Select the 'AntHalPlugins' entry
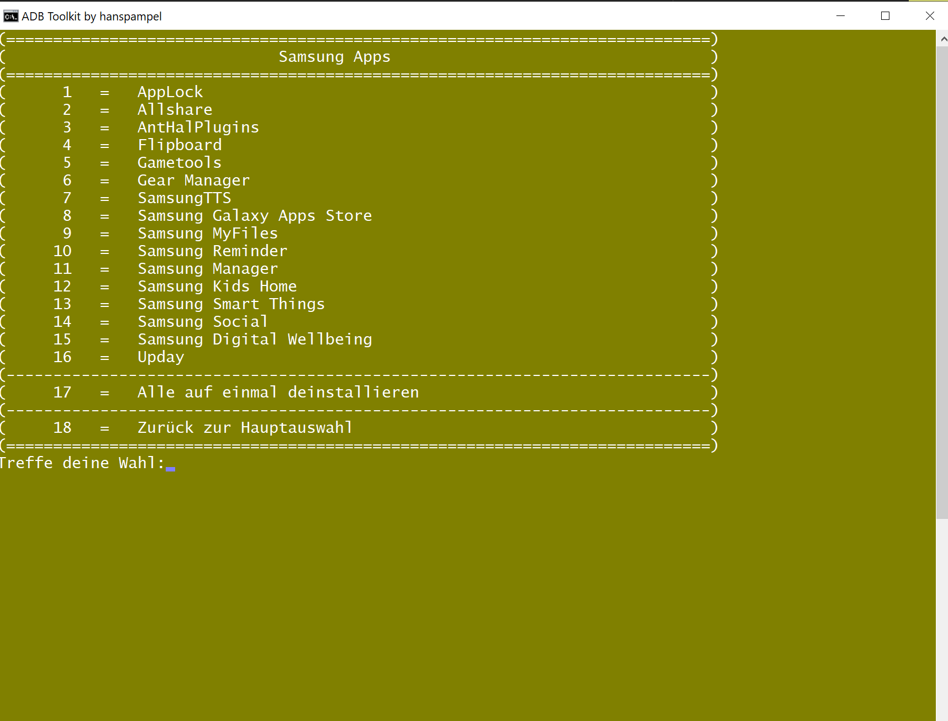The width and height of the screenshot is (948, 721). pos(198,128)
